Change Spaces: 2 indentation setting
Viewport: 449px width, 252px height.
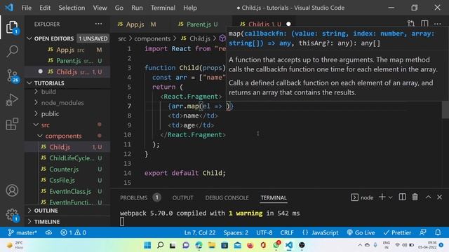pos(236,232)
